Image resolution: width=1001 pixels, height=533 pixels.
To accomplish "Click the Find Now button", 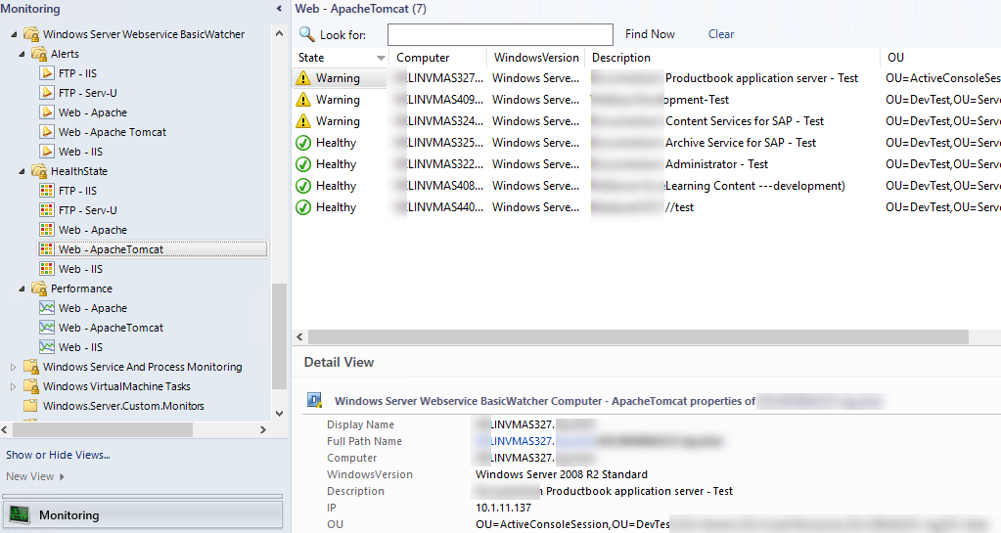I will (x=650, y=34).
